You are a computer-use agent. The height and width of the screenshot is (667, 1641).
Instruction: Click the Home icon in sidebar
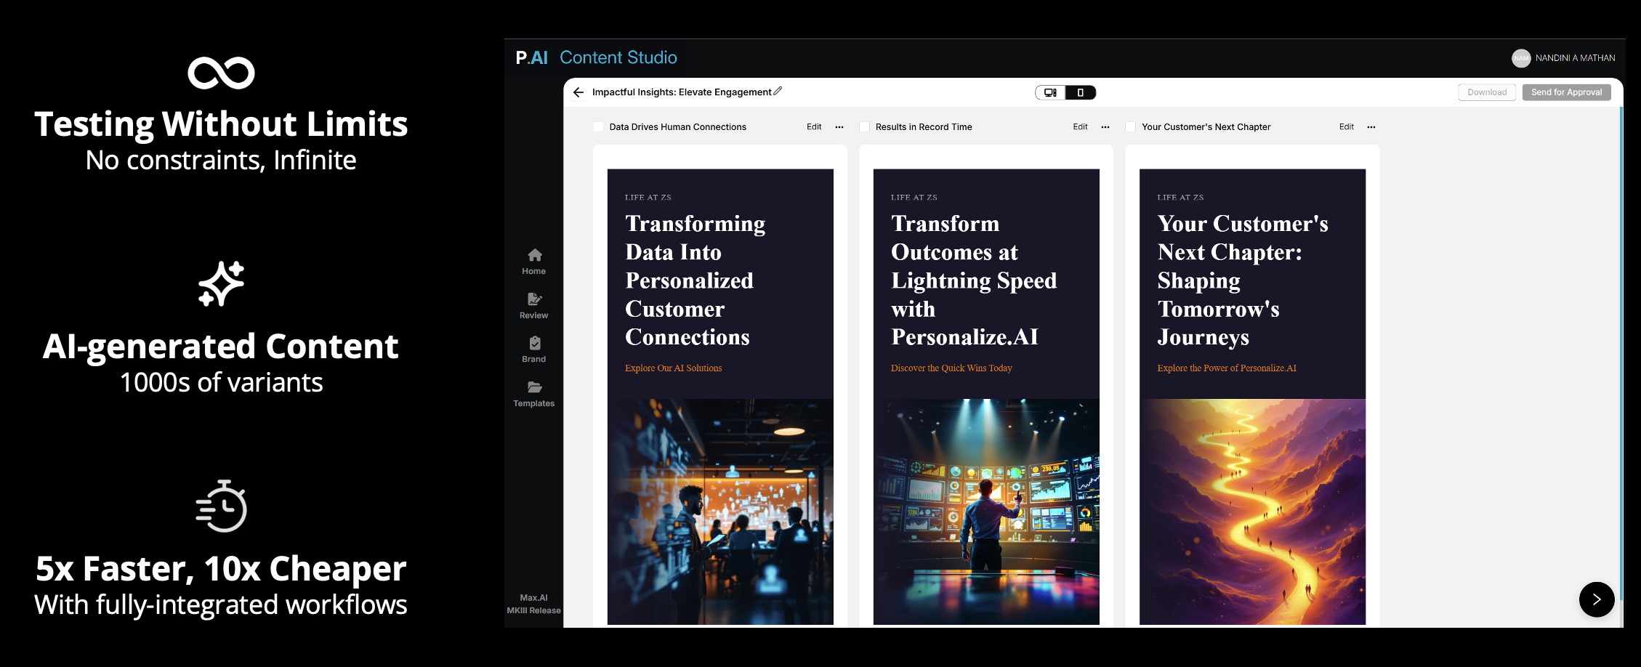534,255
